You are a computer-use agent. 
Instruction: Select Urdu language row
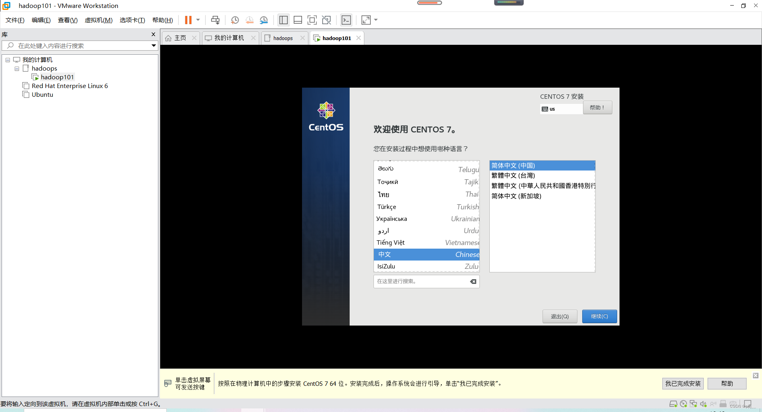click(427, 230)
